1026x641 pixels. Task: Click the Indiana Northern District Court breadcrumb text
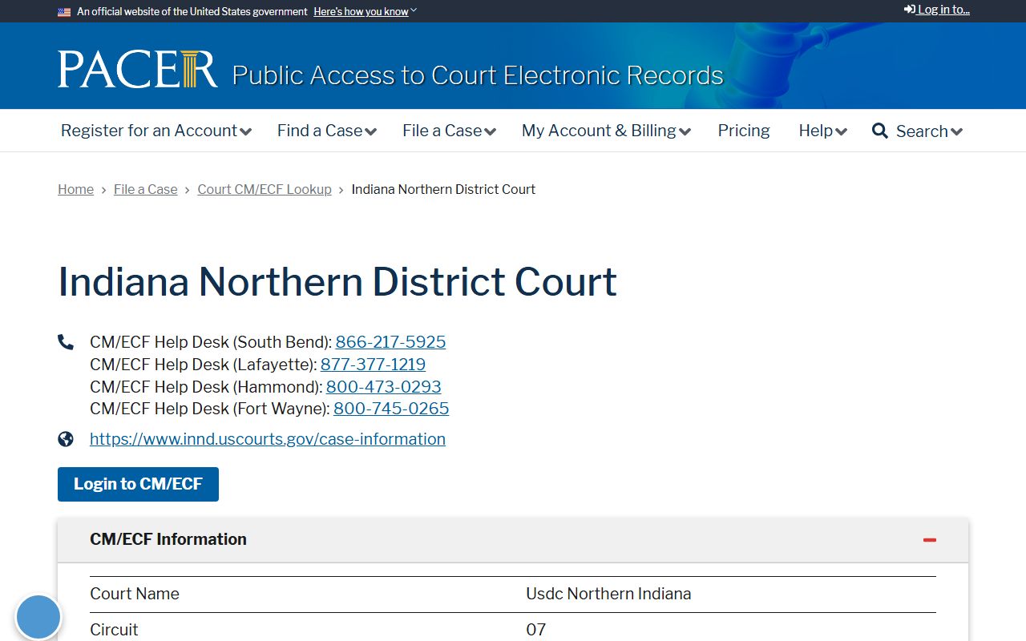click(x=443, y=189)
